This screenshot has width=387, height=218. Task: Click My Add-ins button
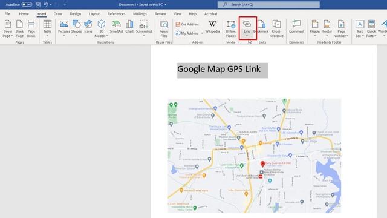[x=187, y=33]
